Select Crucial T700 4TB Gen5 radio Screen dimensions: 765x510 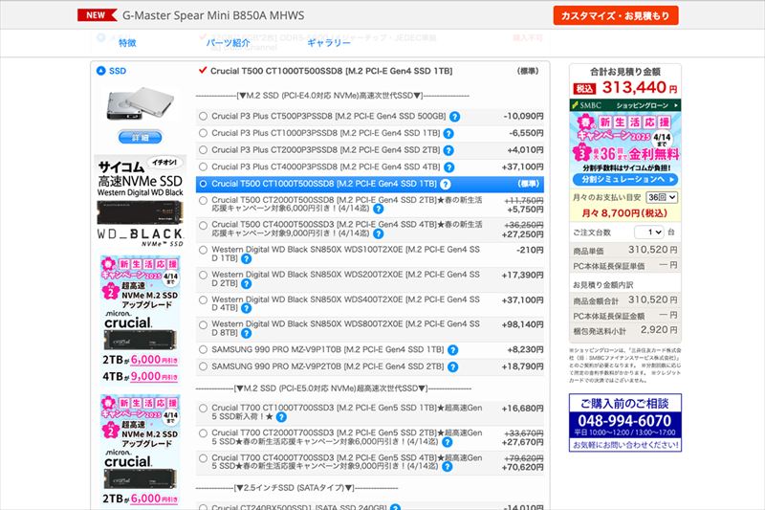pos(203,458)
